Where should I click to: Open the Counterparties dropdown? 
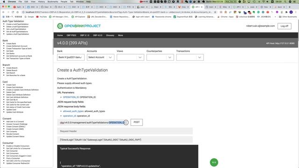pyautogui.click(x=160, y=57)
